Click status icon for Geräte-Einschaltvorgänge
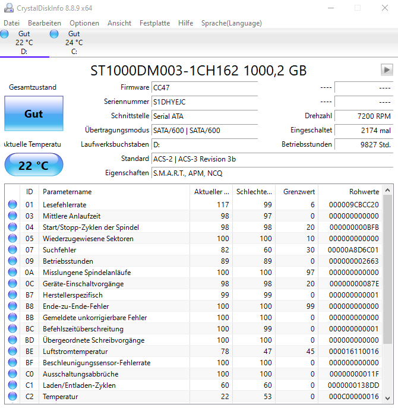398x408 pixels. [12, 284]
